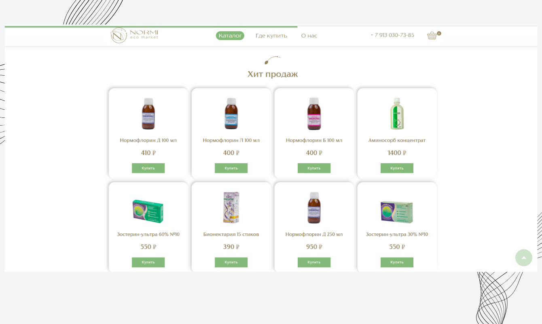Image resolution: width=542 pixels, height=324 pixels.
Task: Select the Каталог menu item
Action: pyautogui.click(x=230, y=36)
